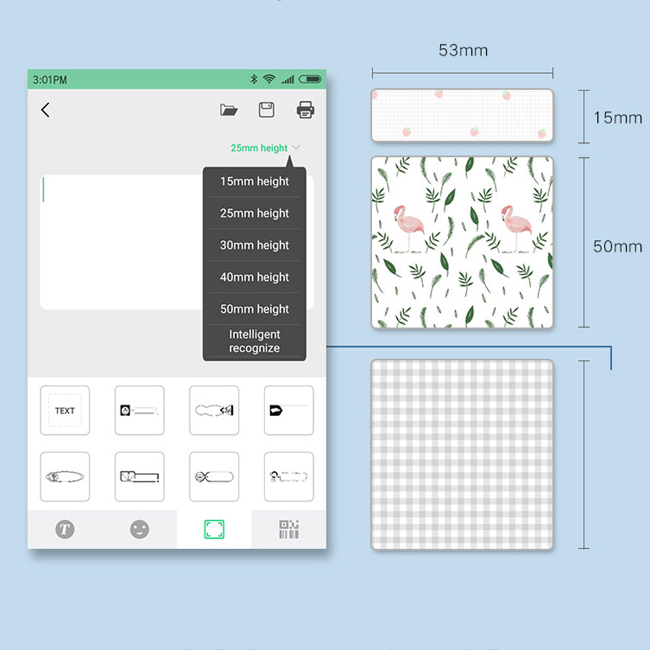Select 40mm height option
This screenshot has height=650, width=650.
tap(254, 277)
